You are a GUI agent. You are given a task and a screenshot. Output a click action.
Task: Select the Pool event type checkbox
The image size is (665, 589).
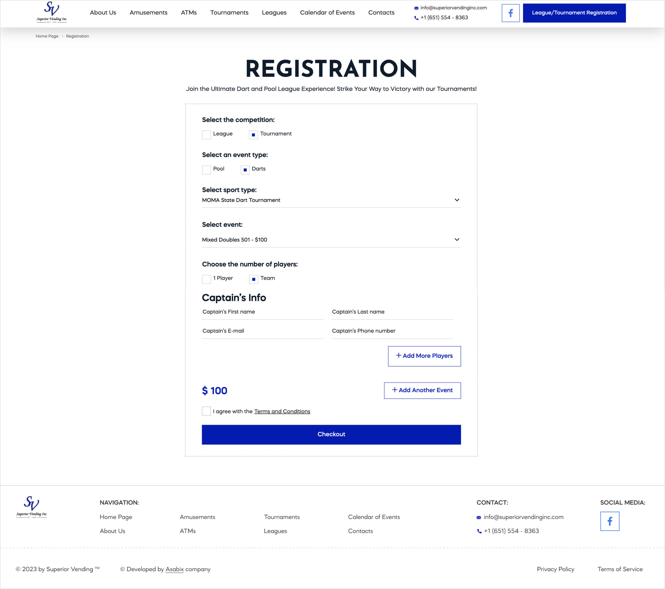(206, 170)
